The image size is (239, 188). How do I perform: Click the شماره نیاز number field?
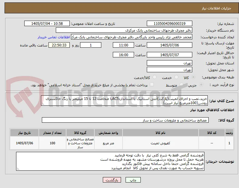click(170, 23)
